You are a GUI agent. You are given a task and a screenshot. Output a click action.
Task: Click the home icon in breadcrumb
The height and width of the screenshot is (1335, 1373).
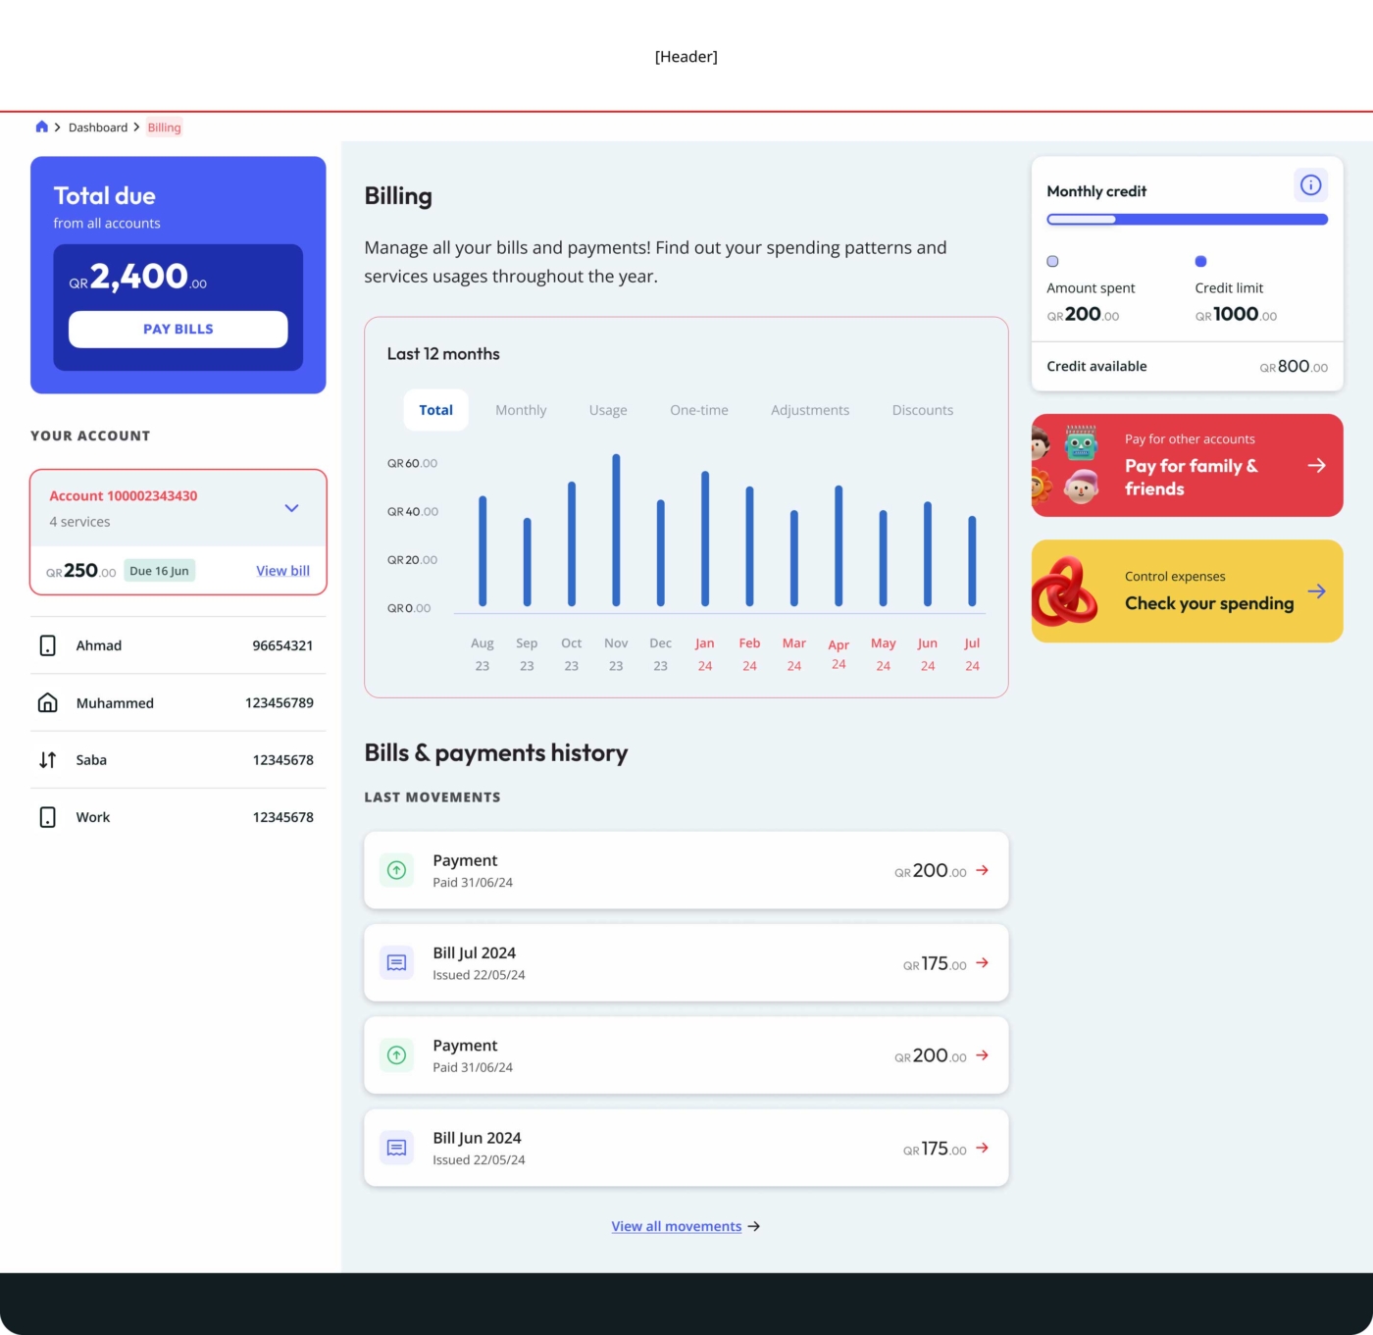(x=41, y=127)
